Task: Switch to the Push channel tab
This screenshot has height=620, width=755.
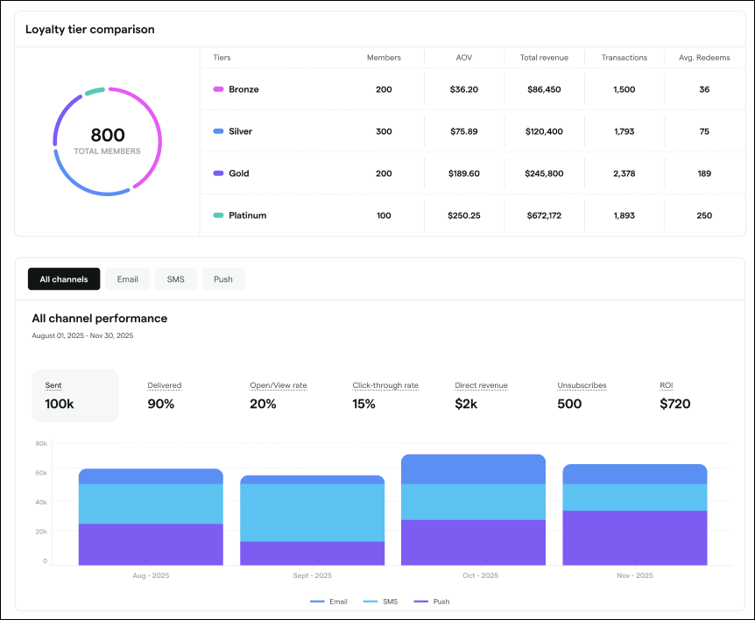Action: click(223, 279)
